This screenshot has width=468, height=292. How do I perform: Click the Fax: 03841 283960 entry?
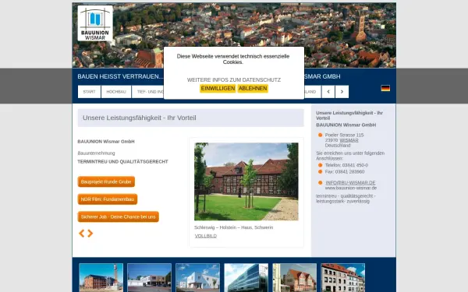(345, 171)
